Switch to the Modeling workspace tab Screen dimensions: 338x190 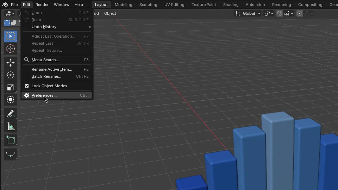(124, 5)
